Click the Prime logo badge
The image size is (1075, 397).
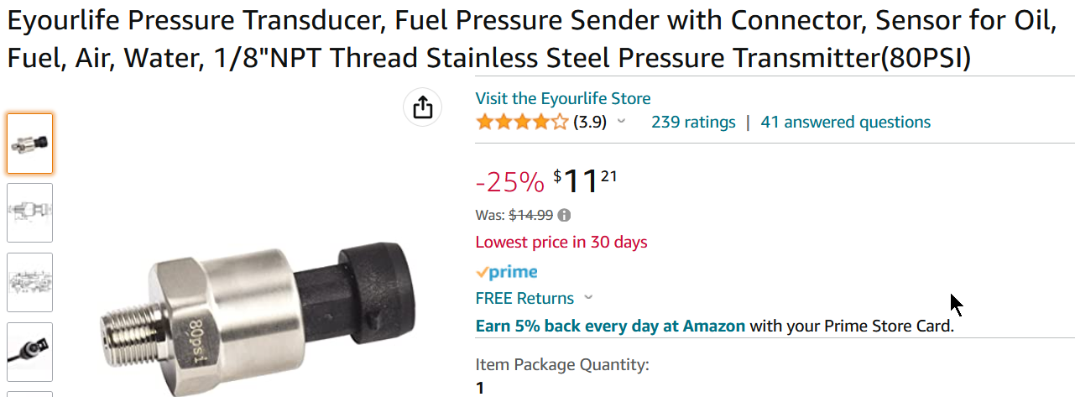point(506,272)
